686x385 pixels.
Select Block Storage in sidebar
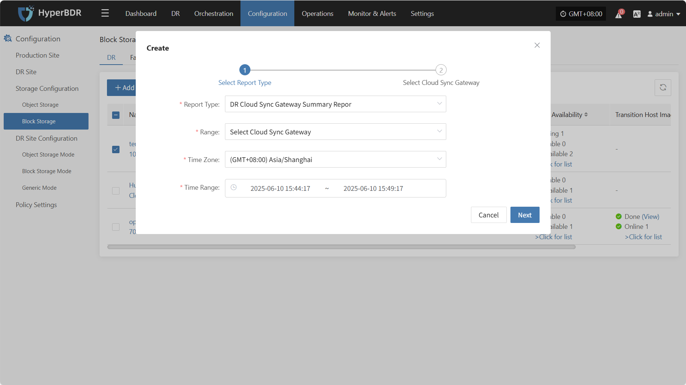click(46, 121)
